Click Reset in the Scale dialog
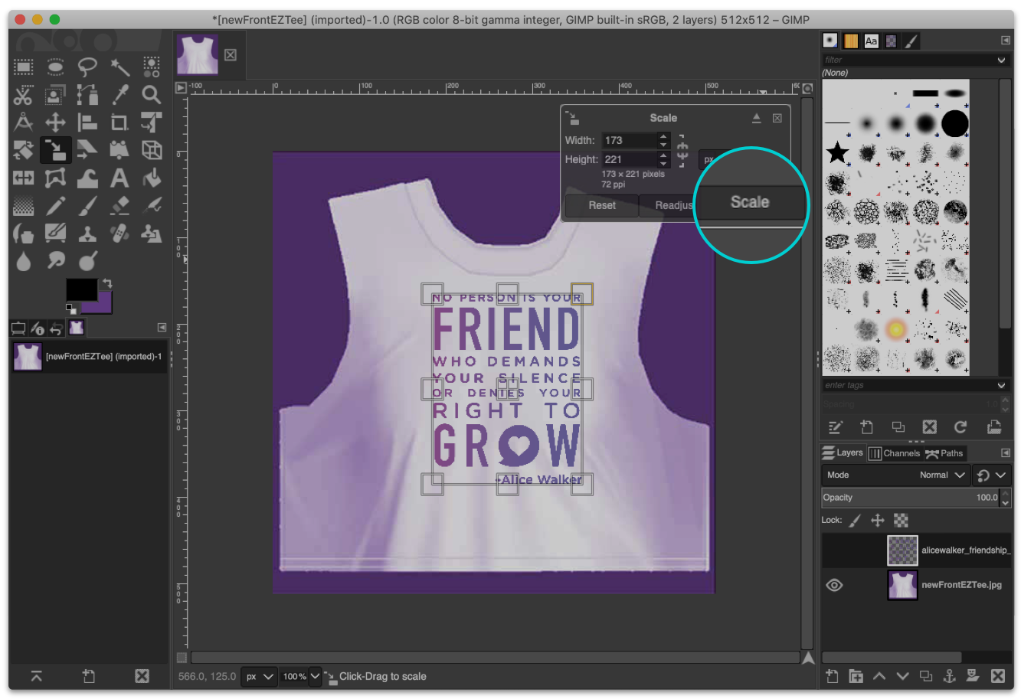This screenshot has width=1021, height=699. pos(602,205)
